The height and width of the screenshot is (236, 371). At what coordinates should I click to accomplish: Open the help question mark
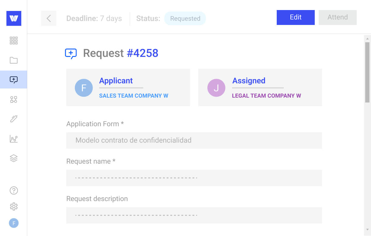point(14,190)
